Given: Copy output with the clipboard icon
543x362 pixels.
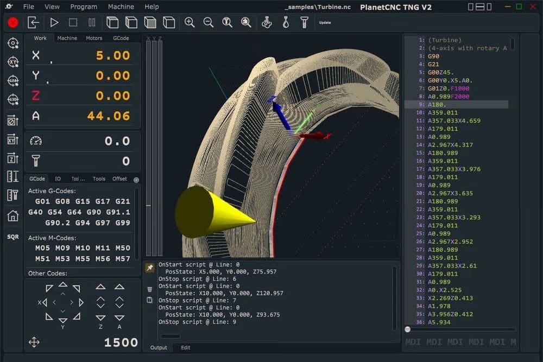Looking at the screenshot, I should click(x=150, y=300).
